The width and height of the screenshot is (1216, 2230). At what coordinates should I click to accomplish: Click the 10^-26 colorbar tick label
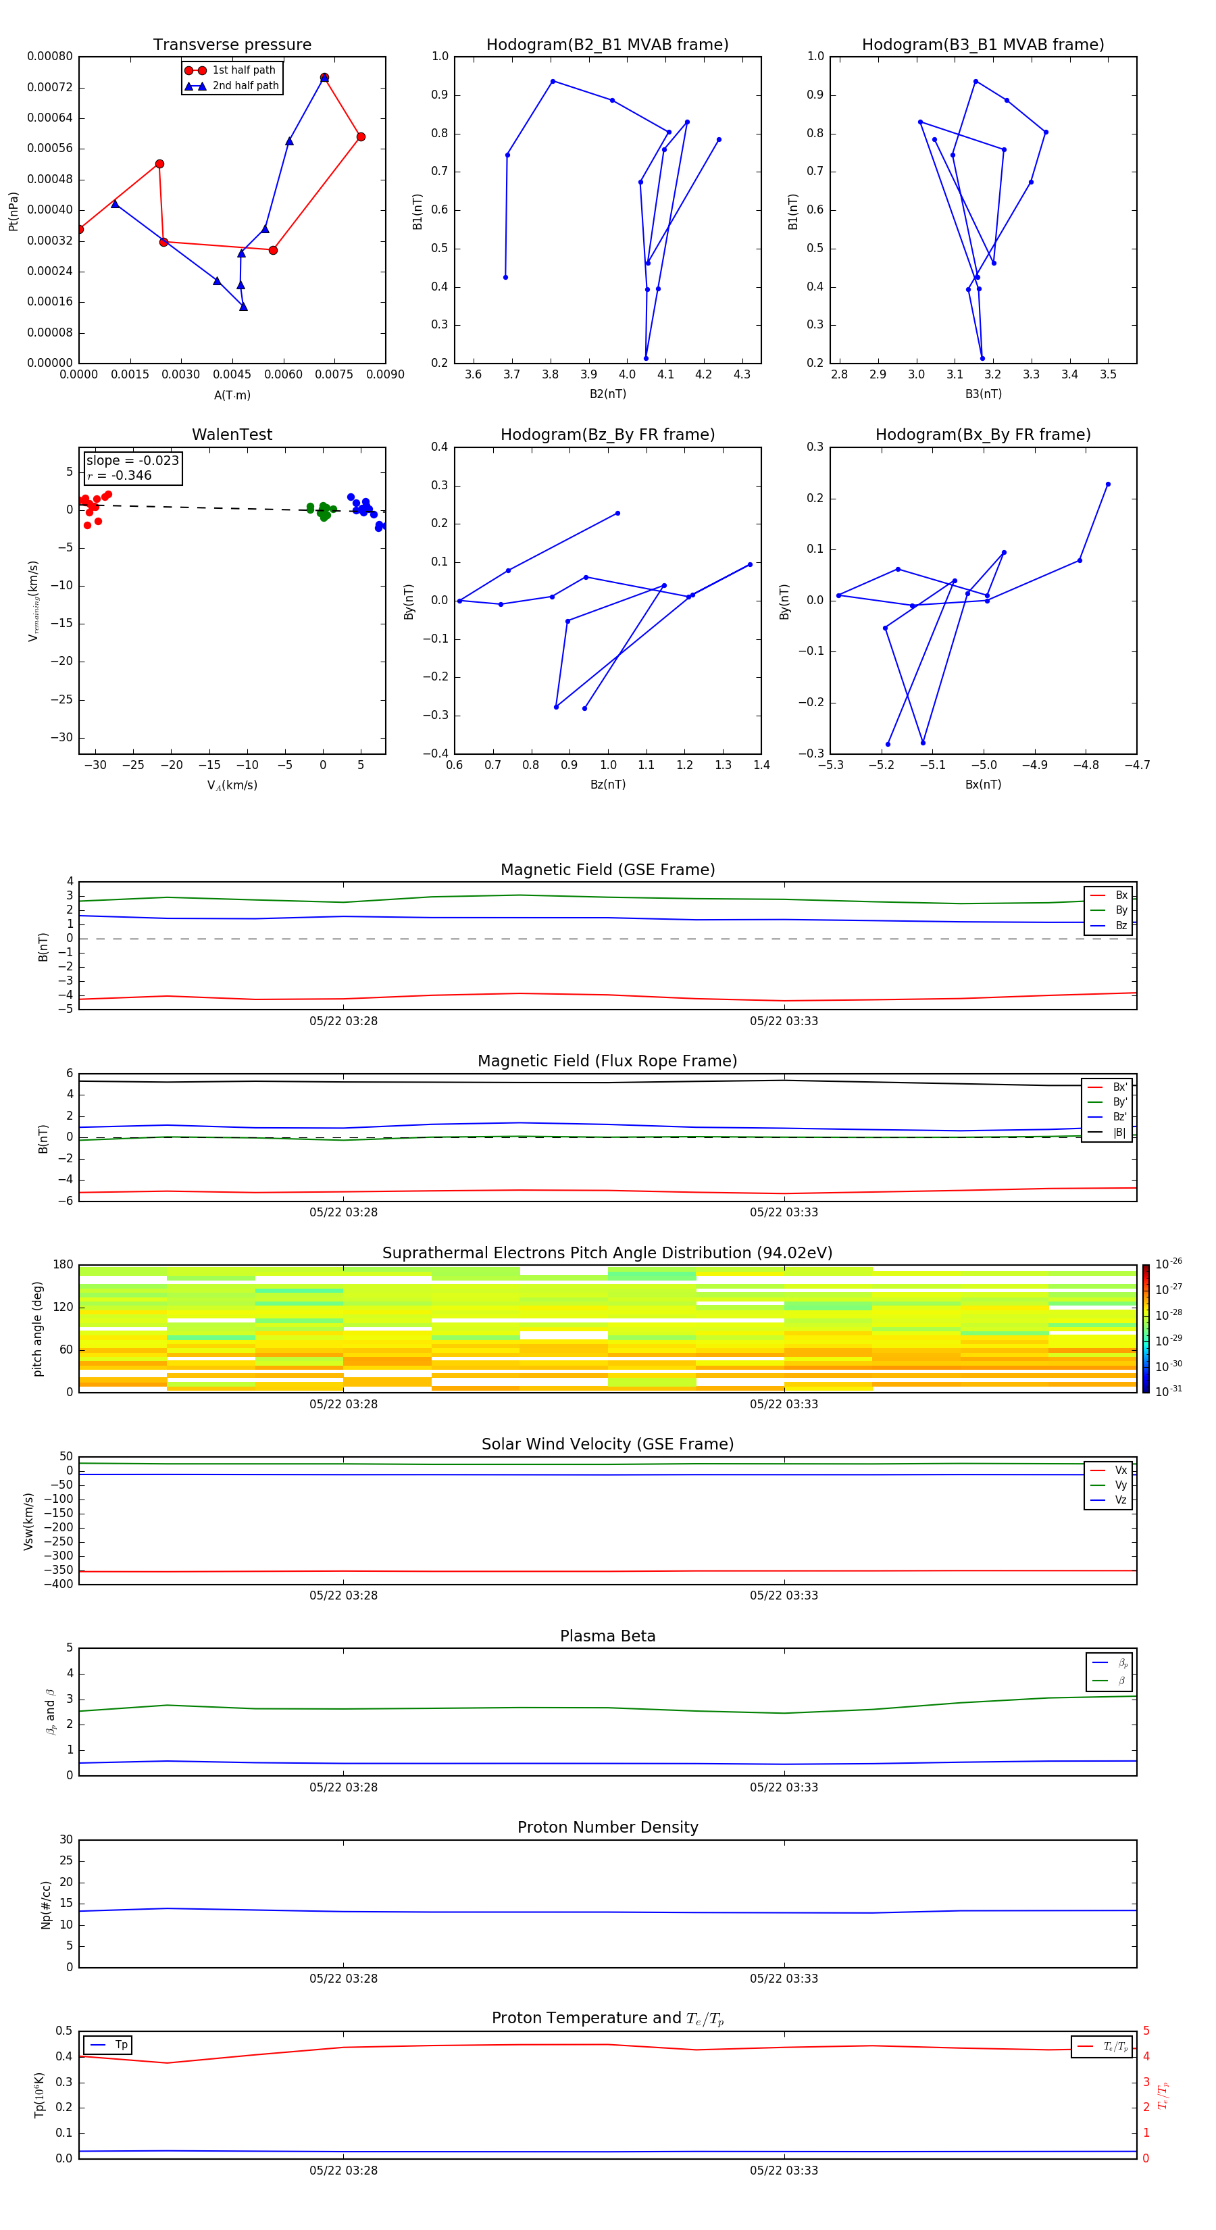pyautogui.click(x=1169, y=1264)
